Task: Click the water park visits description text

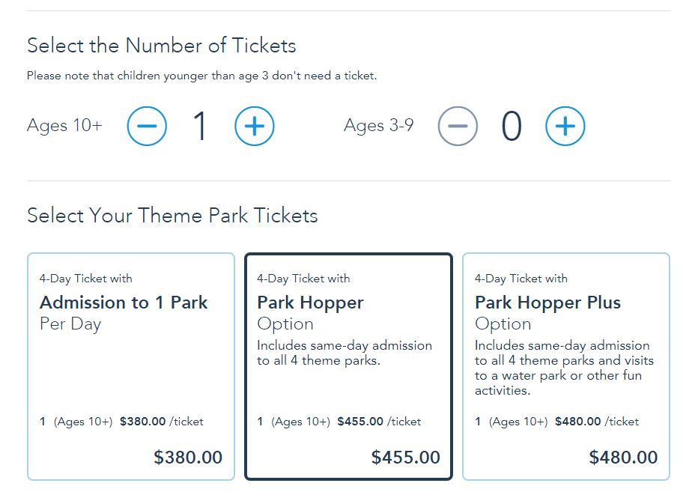Action: [x=563, y=368]
